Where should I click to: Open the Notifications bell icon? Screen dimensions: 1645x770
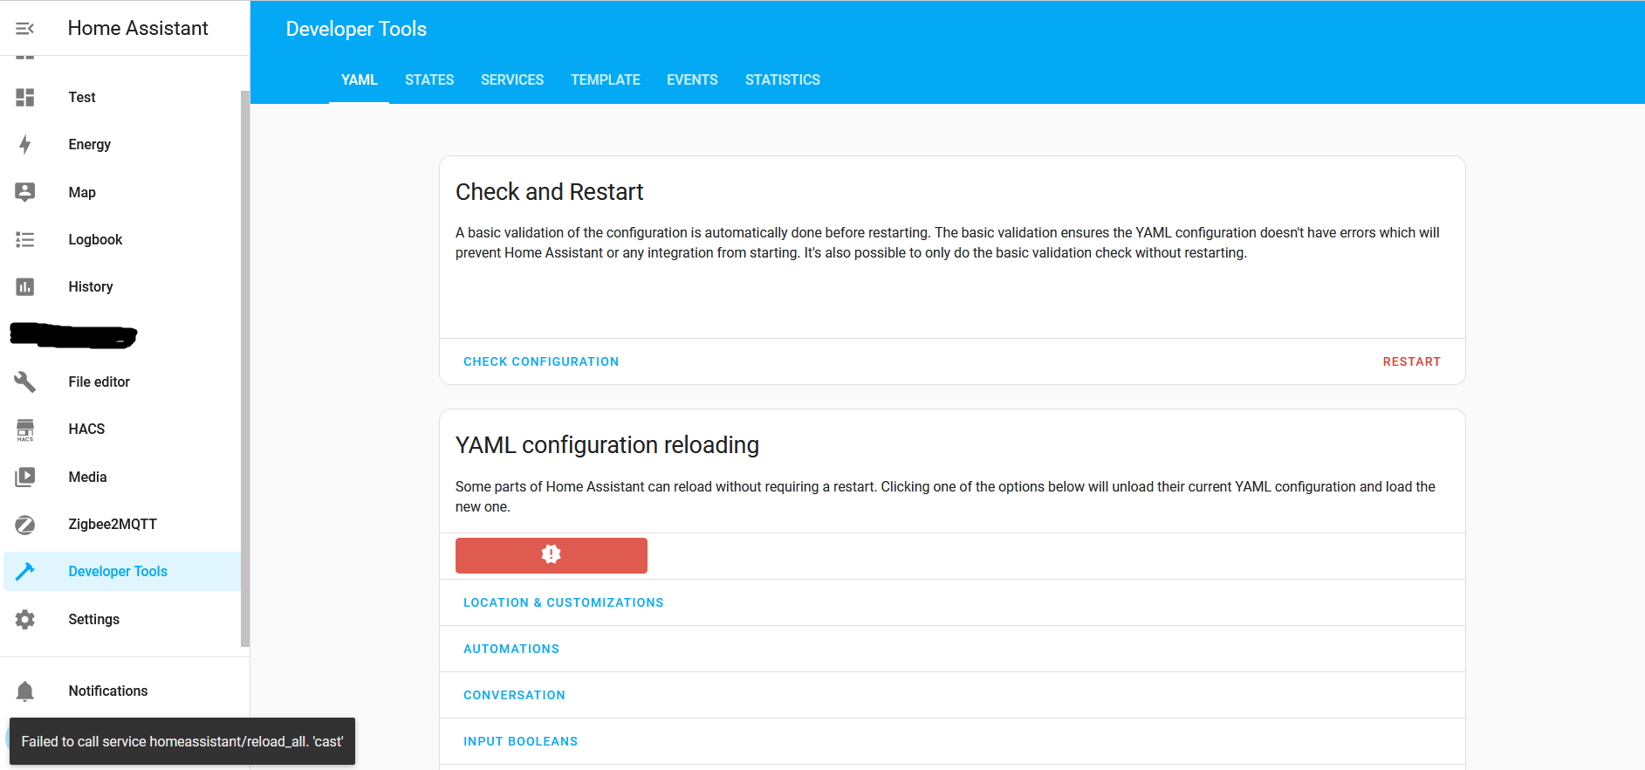25,691
